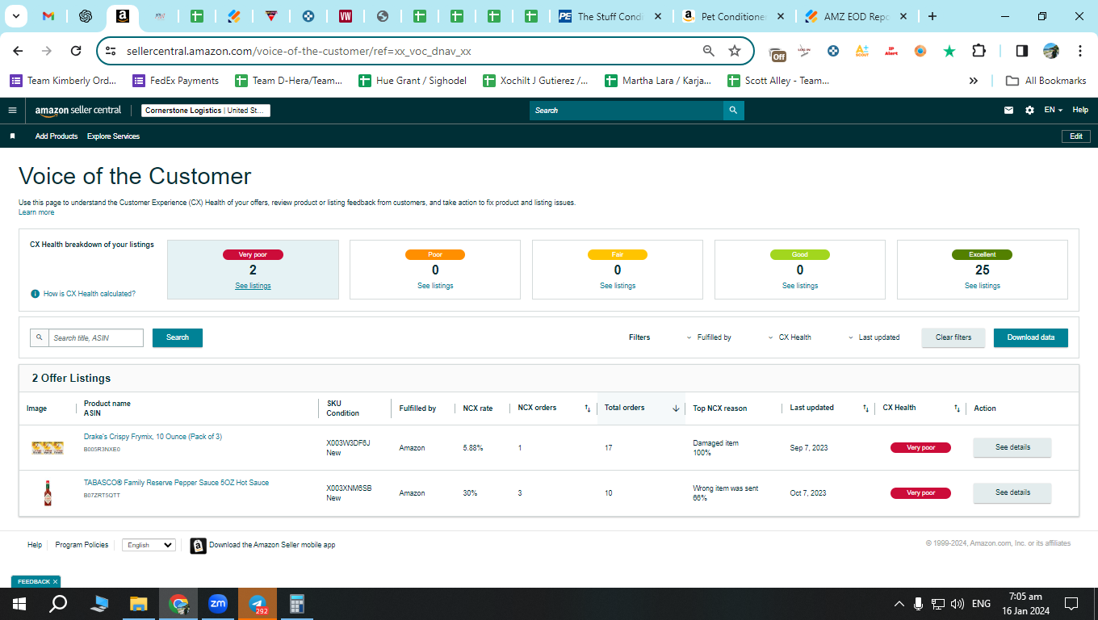Show hidden system tray icons

coord(899,604)
